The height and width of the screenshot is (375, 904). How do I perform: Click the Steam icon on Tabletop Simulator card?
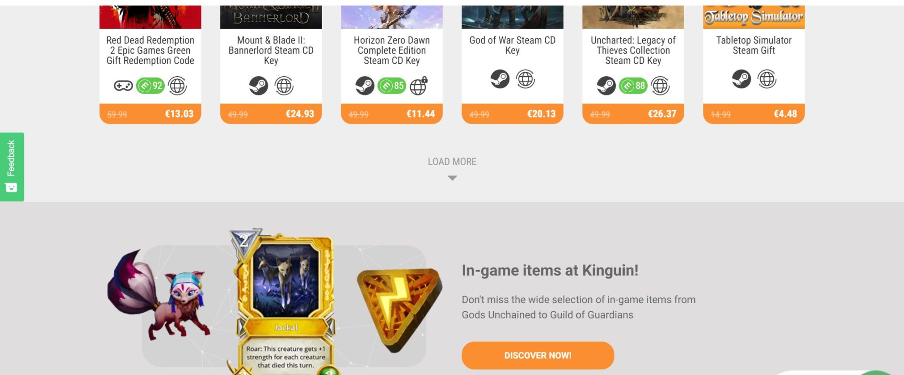pyautogui.click(x=741, y=79)
